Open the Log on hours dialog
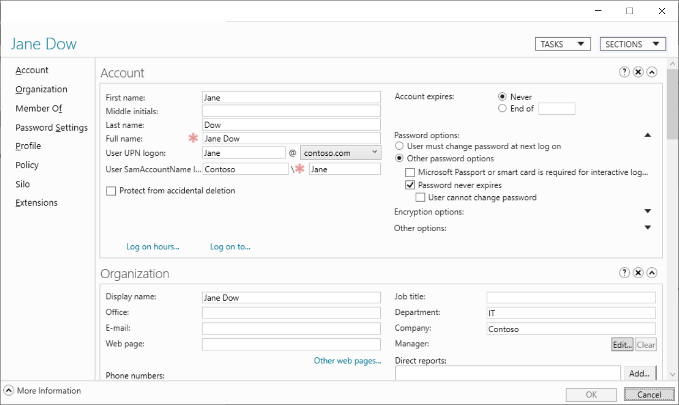679x405 pixels. [x=152, y=246]
